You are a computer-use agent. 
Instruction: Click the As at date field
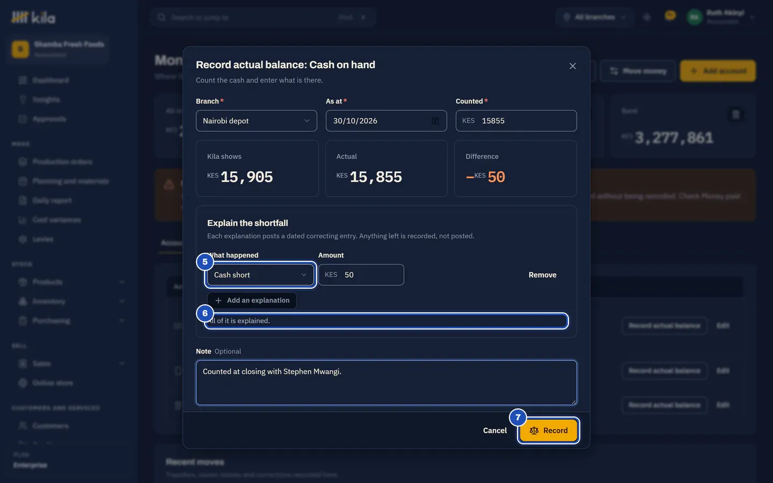(x=386, y=121)
